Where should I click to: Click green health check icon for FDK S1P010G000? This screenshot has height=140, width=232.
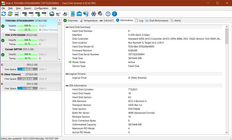(3, 40)
